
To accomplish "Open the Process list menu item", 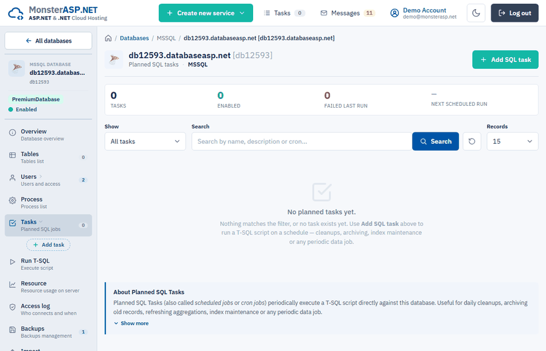I will tap(48, 202).
